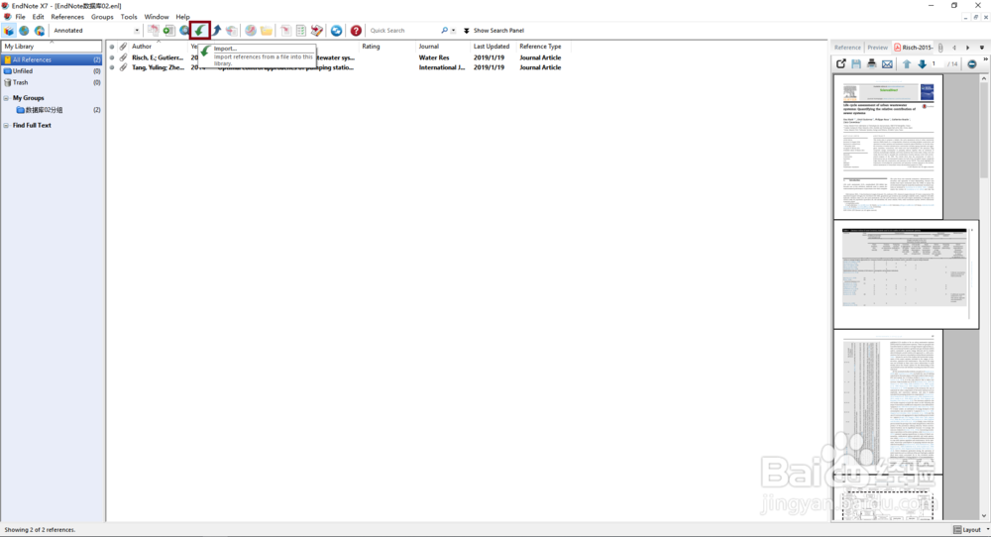Click Copy to Local Library toolbar icon
Image resolution: width=991 pixels, height=537 pixels.
(153, 31)
